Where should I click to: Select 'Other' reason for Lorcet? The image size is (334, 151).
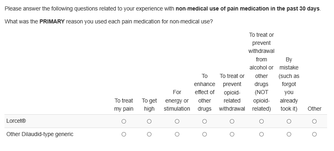[x=314, y=122]
